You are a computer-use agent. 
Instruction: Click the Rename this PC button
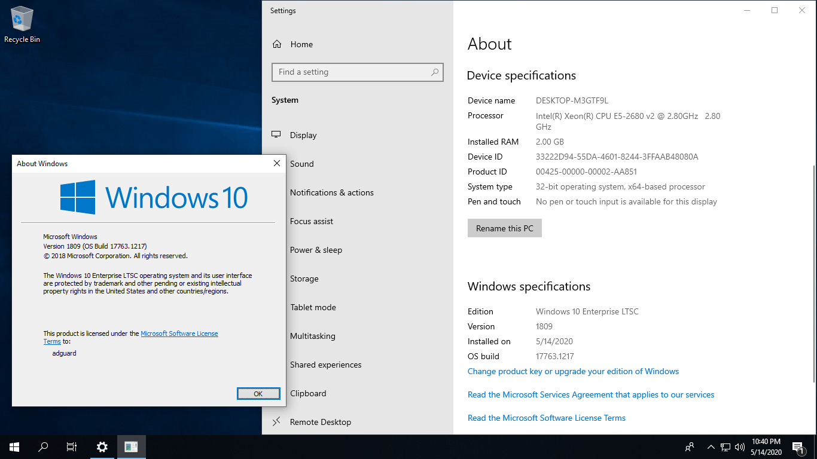pyautogui.click(x=505, y=228)
